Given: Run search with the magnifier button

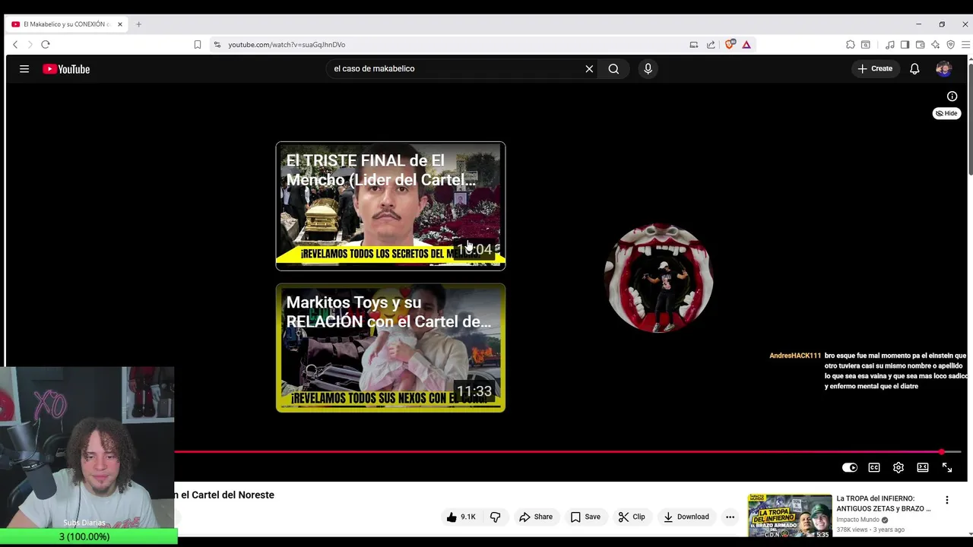Looking at the screenshot, I should pyautogui.click(x=613, y=68).
